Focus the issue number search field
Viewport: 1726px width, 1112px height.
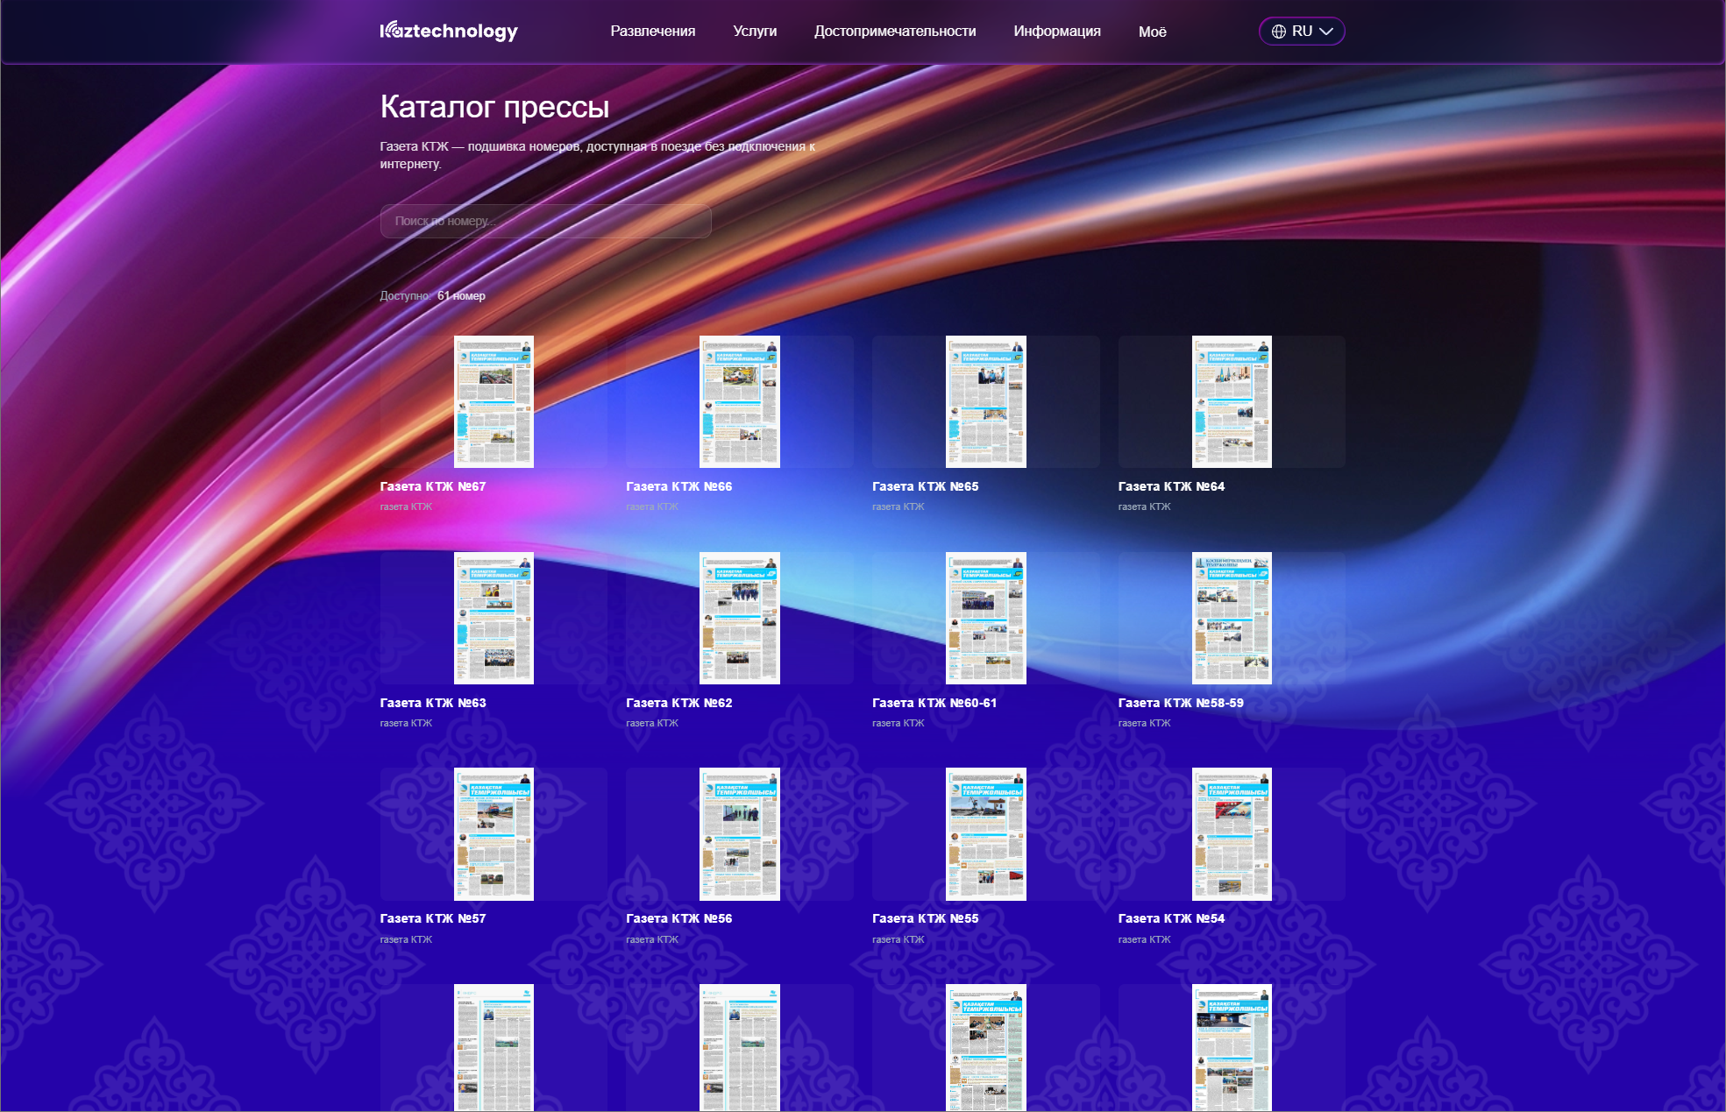pyautogui.click(x=545, y=221)
